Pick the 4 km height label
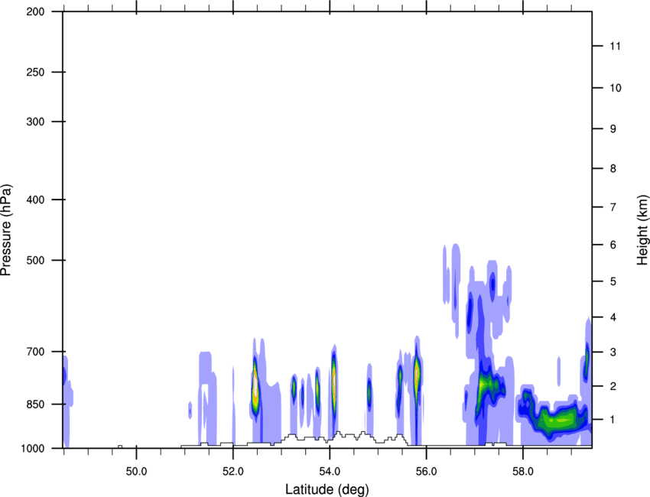 click(613, 317)
